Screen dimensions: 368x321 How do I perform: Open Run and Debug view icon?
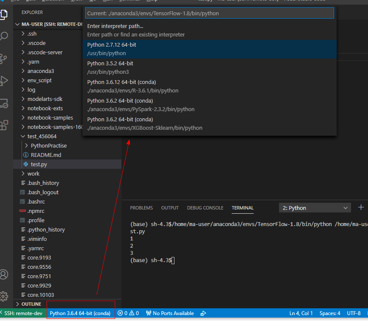point(4,81)
